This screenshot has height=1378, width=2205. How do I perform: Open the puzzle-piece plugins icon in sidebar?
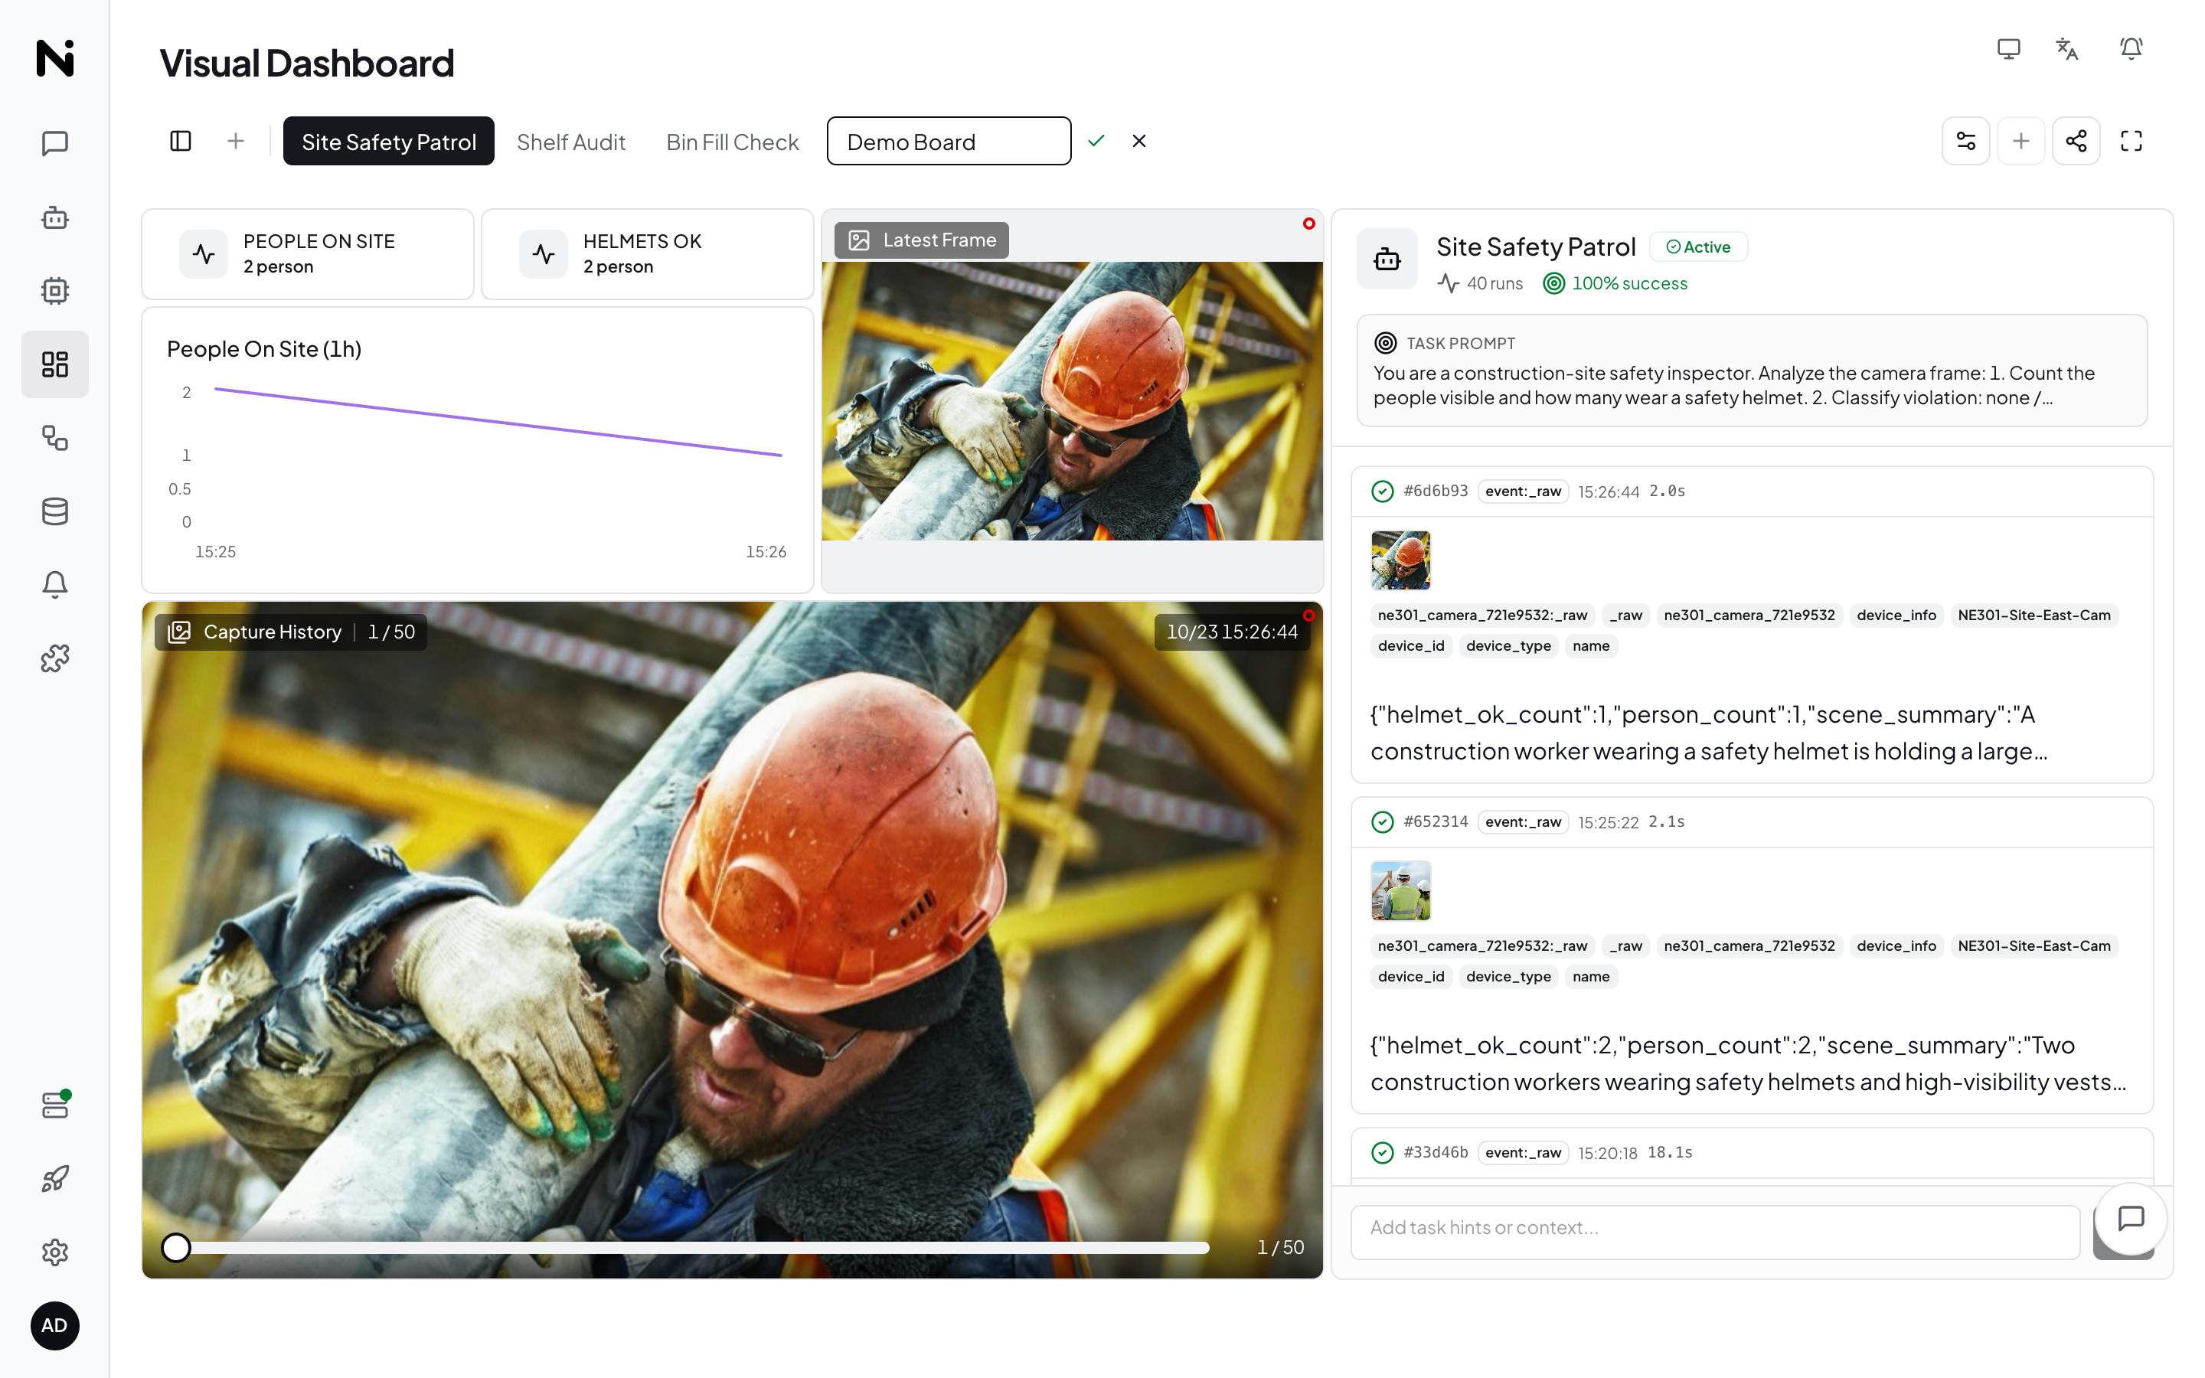click(x=54, y=658)
